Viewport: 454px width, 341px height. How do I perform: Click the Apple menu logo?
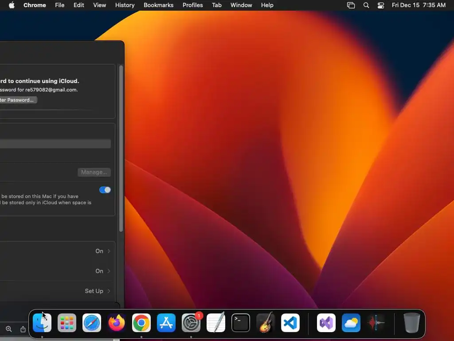coord(12,5)
